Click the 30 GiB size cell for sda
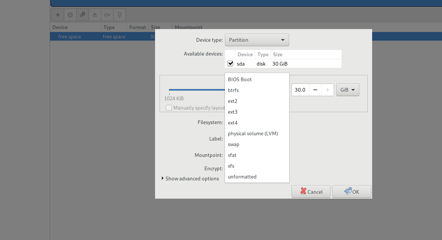Screen dimensions: 442x240 280,64
